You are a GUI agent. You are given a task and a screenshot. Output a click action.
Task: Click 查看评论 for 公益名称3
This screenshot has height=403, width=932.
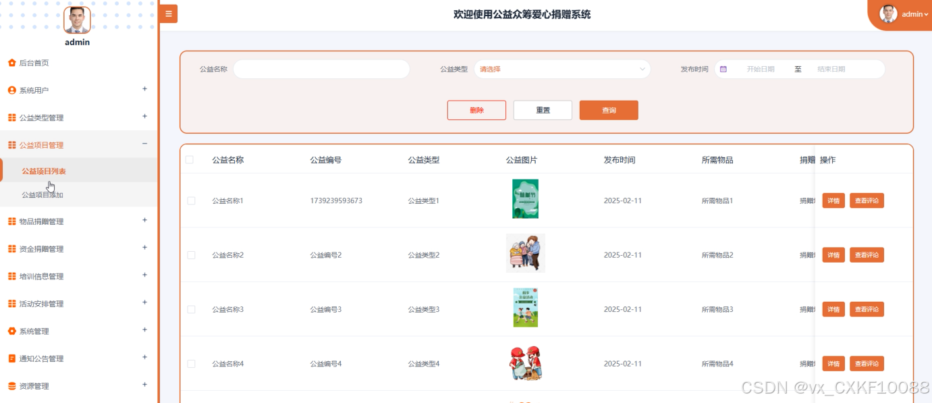coord(867,309)
